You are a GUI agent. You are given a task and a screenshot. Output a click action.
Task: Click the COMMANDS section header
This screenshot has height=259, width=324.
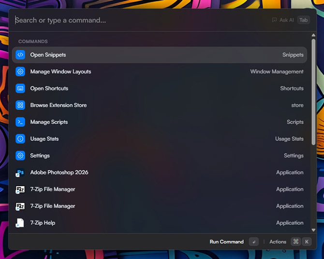click(x=33, y=41)
